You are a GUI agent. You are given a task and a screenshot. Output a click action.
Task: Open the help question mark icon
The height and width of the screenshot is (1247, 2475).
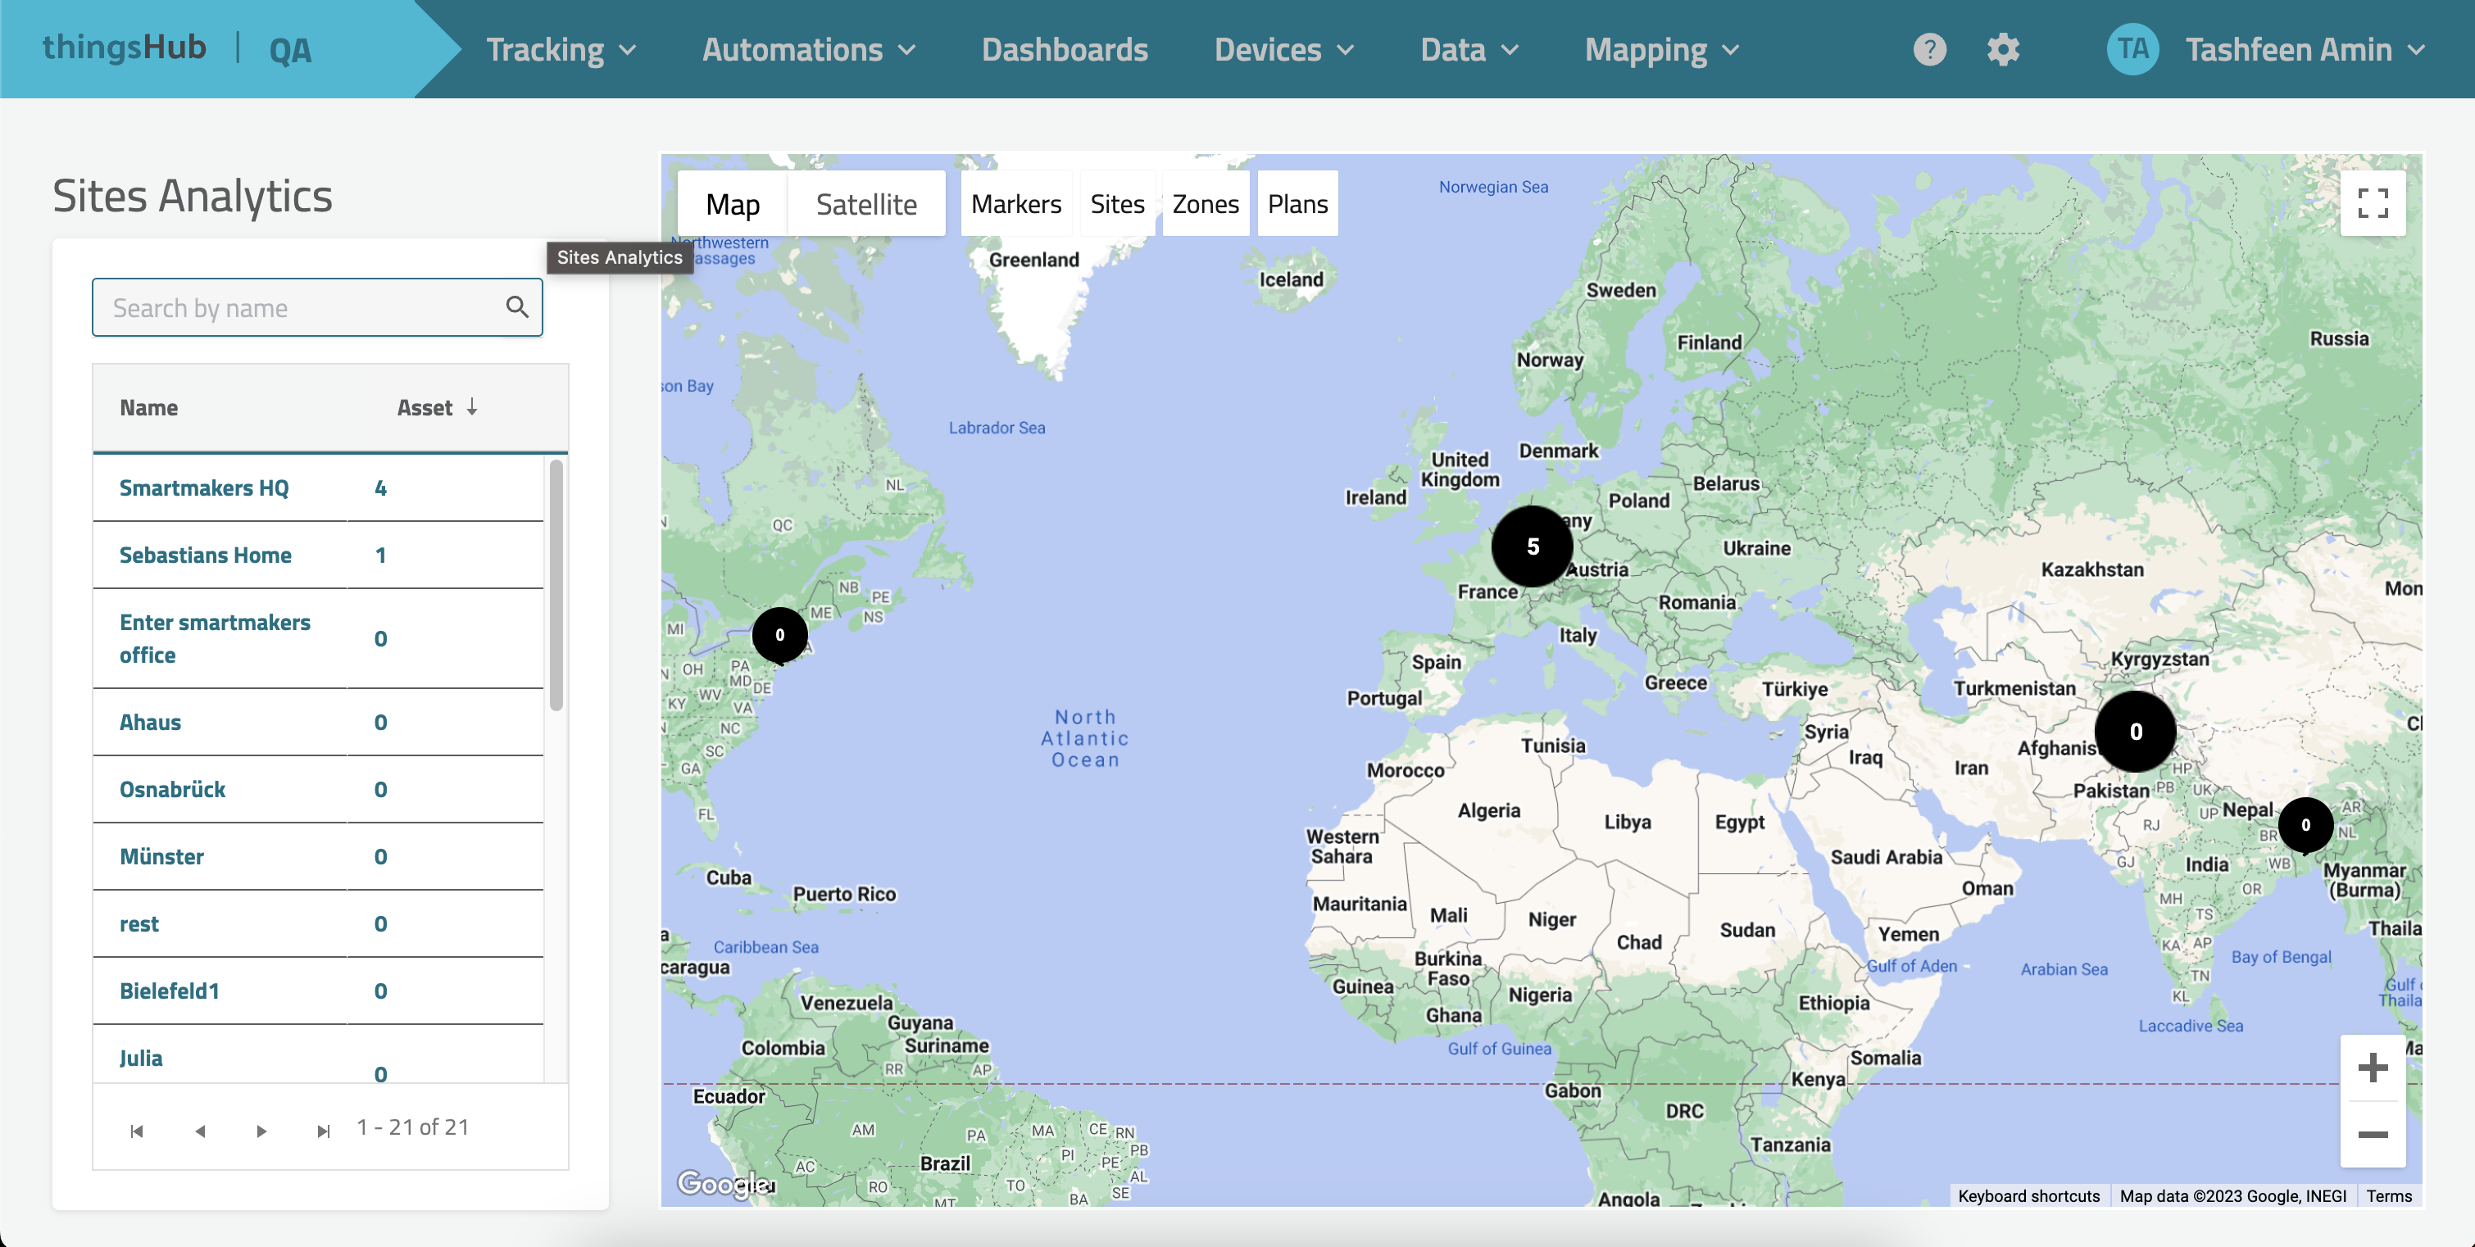point(1929,49)
